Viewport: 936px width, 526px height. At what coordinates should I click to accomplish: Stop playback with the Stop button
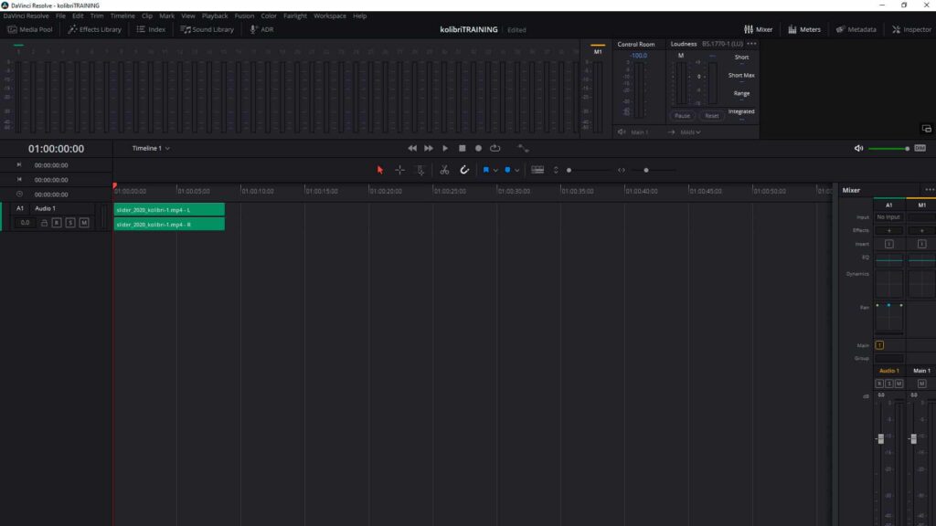[x=462, y=148]
